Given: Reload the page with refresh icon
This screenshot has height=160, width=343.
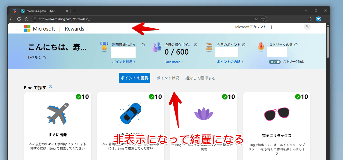Looking at the screenshot, I should 19,19.
